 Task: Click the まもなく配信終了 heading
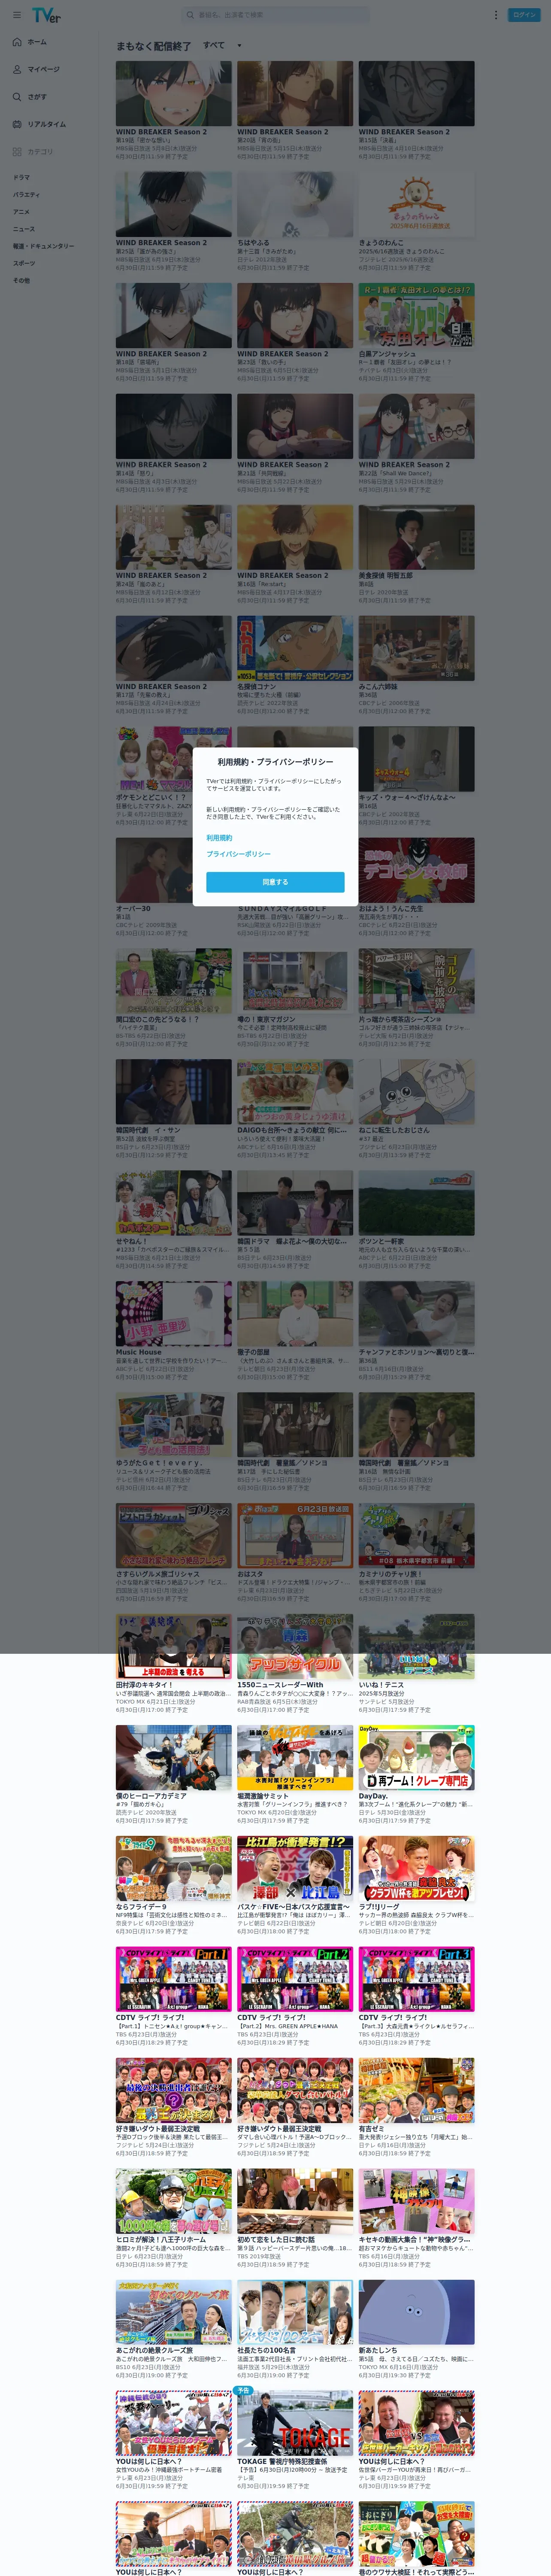pos(153,46)
